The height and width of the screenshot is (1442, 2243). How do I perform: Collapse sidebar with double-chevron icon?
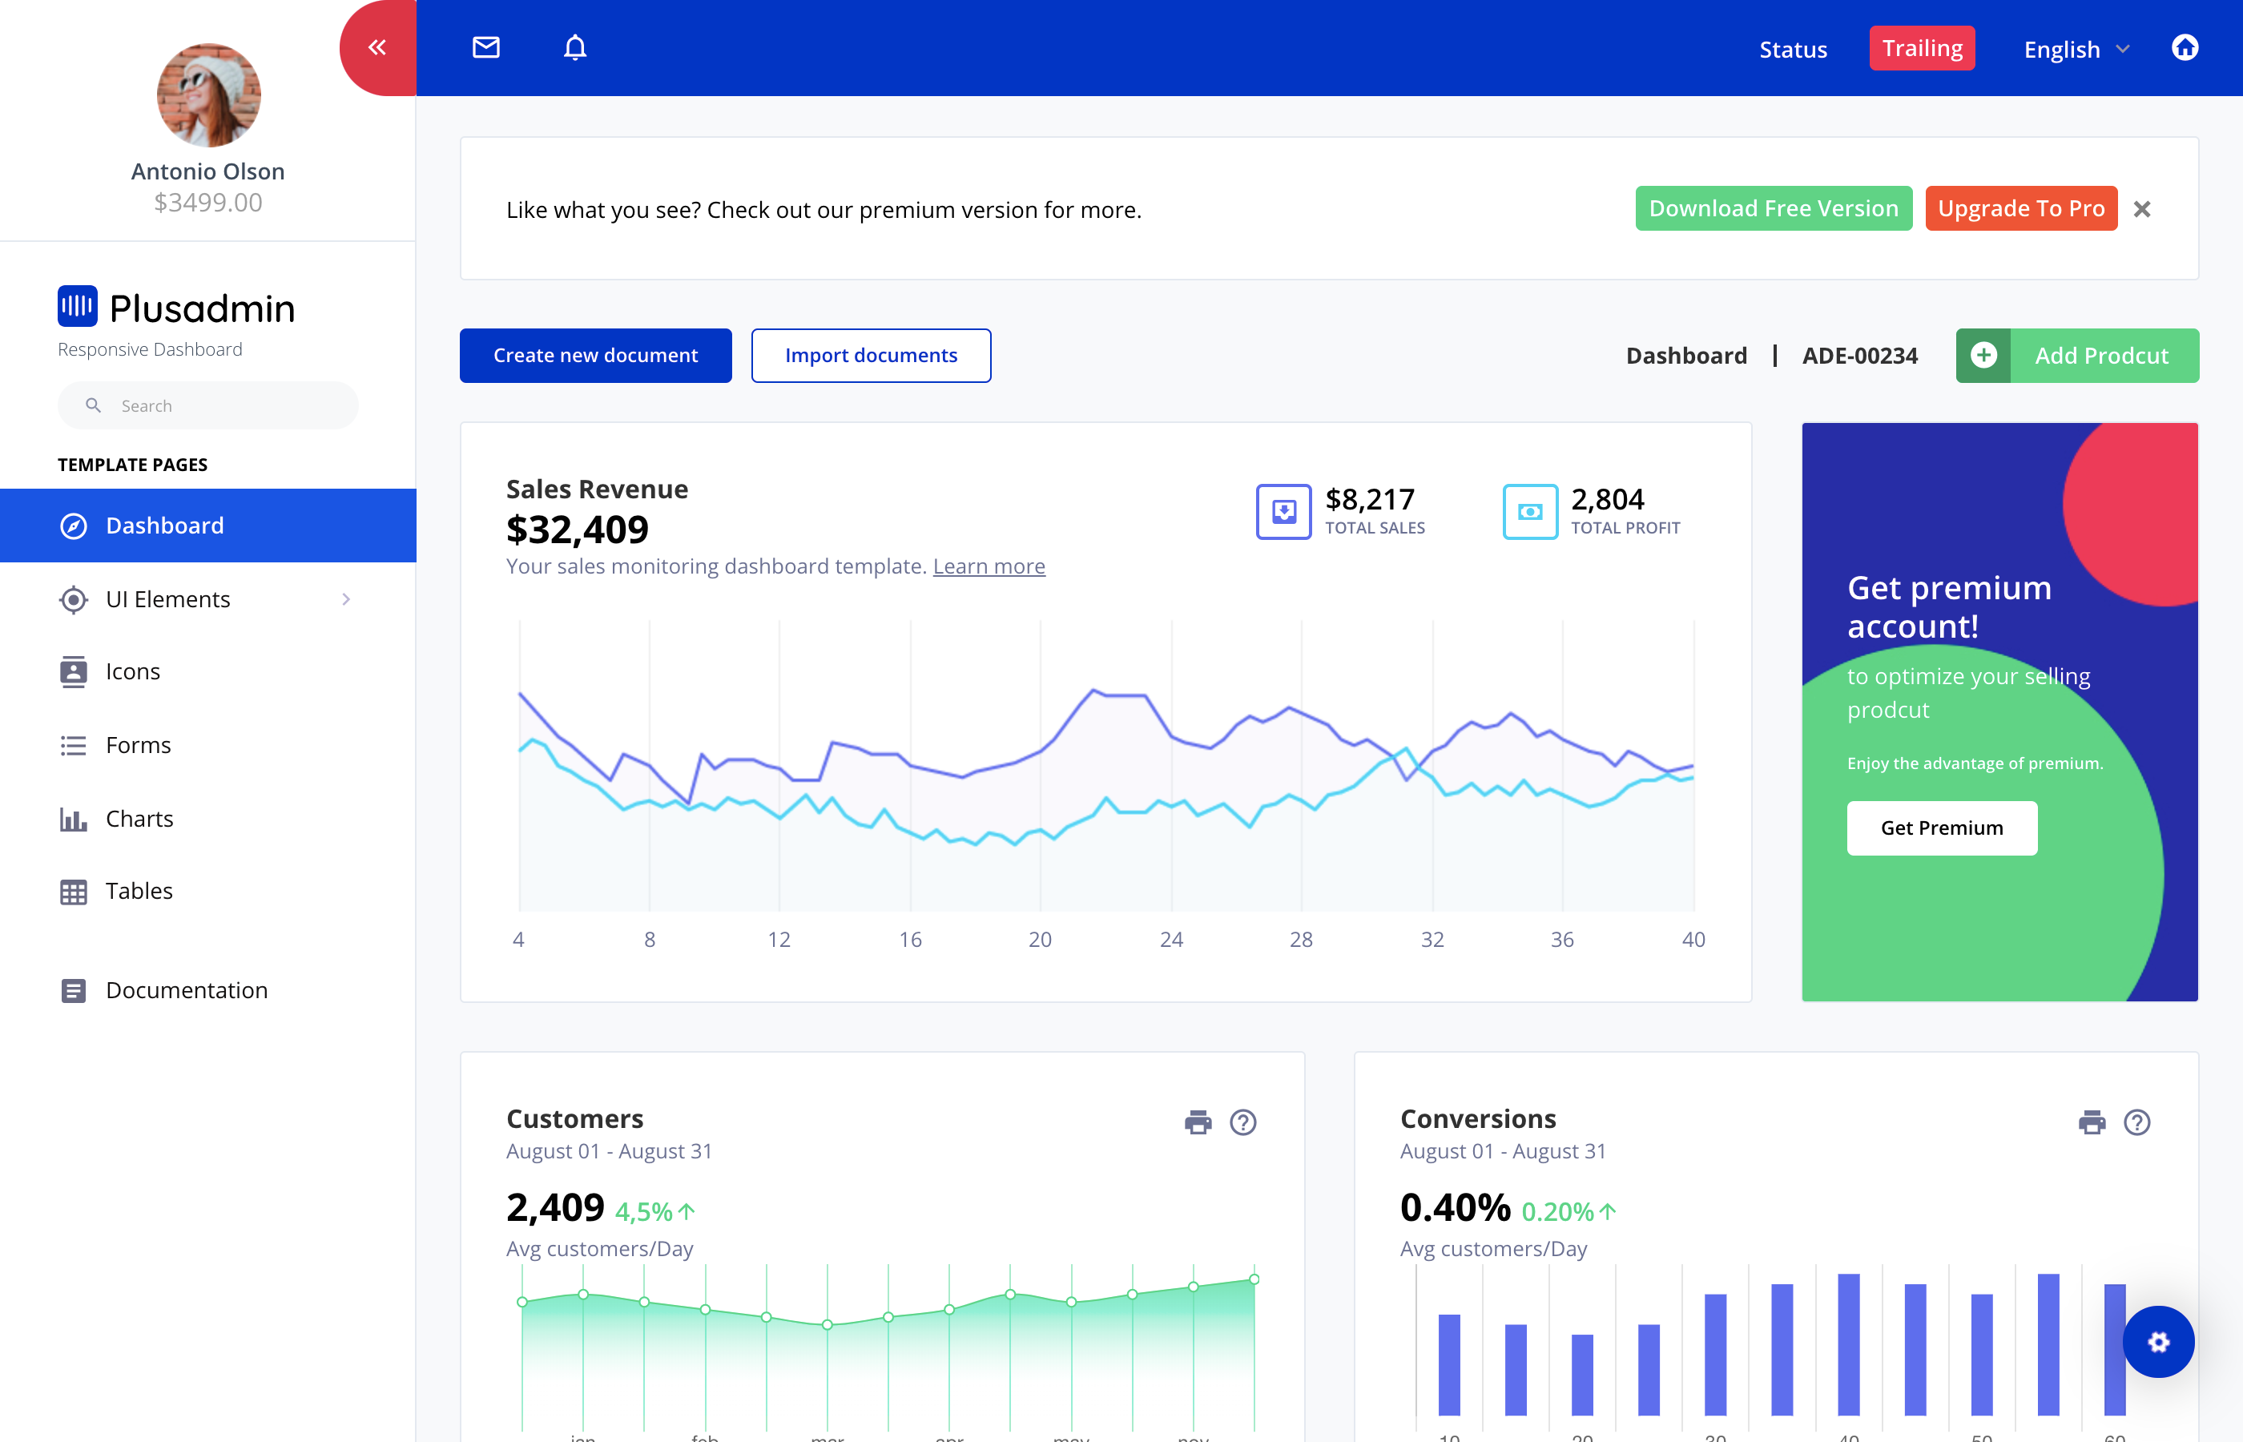377,46
